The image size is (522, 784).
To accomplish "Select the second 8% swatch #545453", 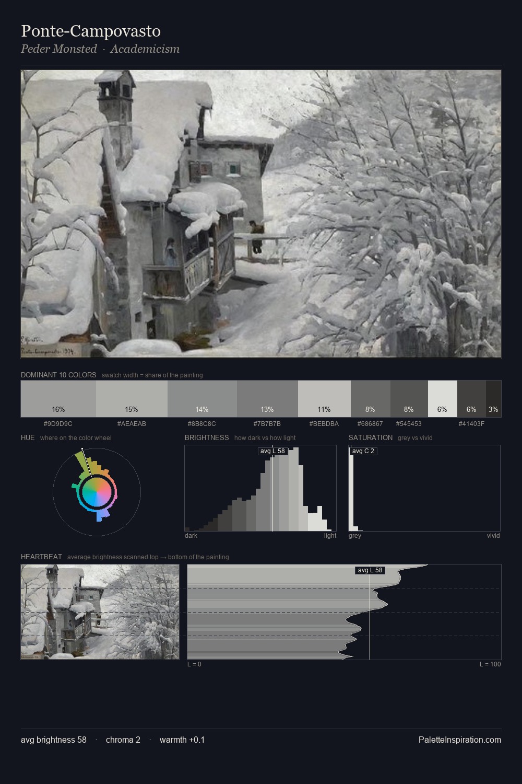I will tap(409, 399).
